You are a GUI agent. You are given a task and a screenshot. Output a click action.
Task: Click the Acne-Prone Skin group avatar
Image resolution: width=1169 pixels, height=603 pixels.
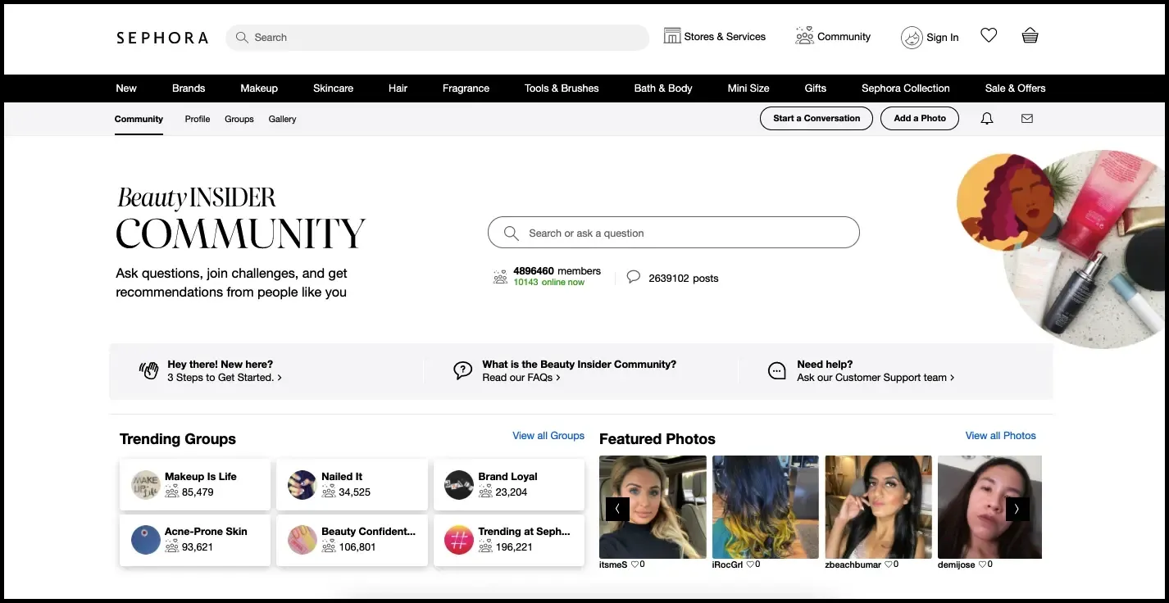pyautogui.click(x=146, y=540)
